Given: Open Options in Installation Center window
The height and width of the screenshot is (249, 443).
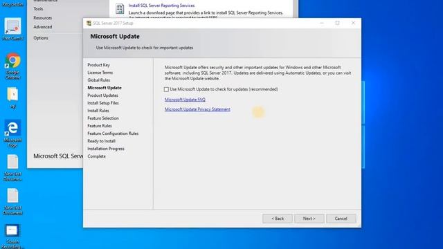Looking at the screenshot, I should (x=41, y=38).
